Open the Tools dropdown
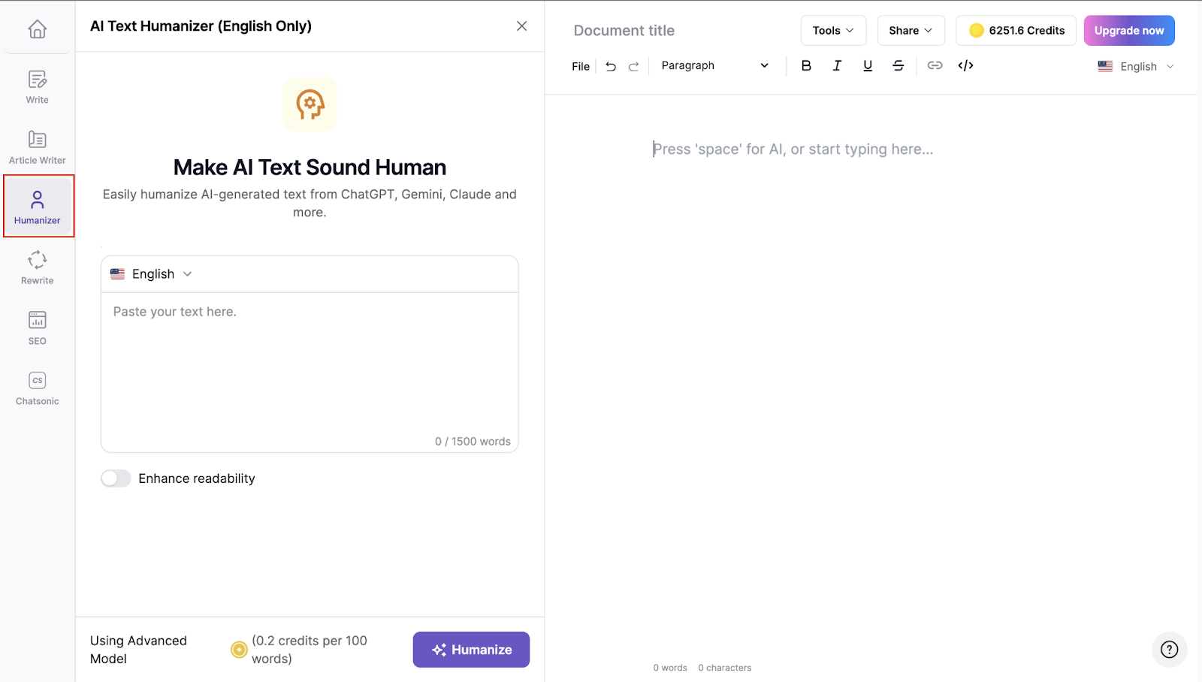The image size is (1202, 682). (x=833, y=31)
